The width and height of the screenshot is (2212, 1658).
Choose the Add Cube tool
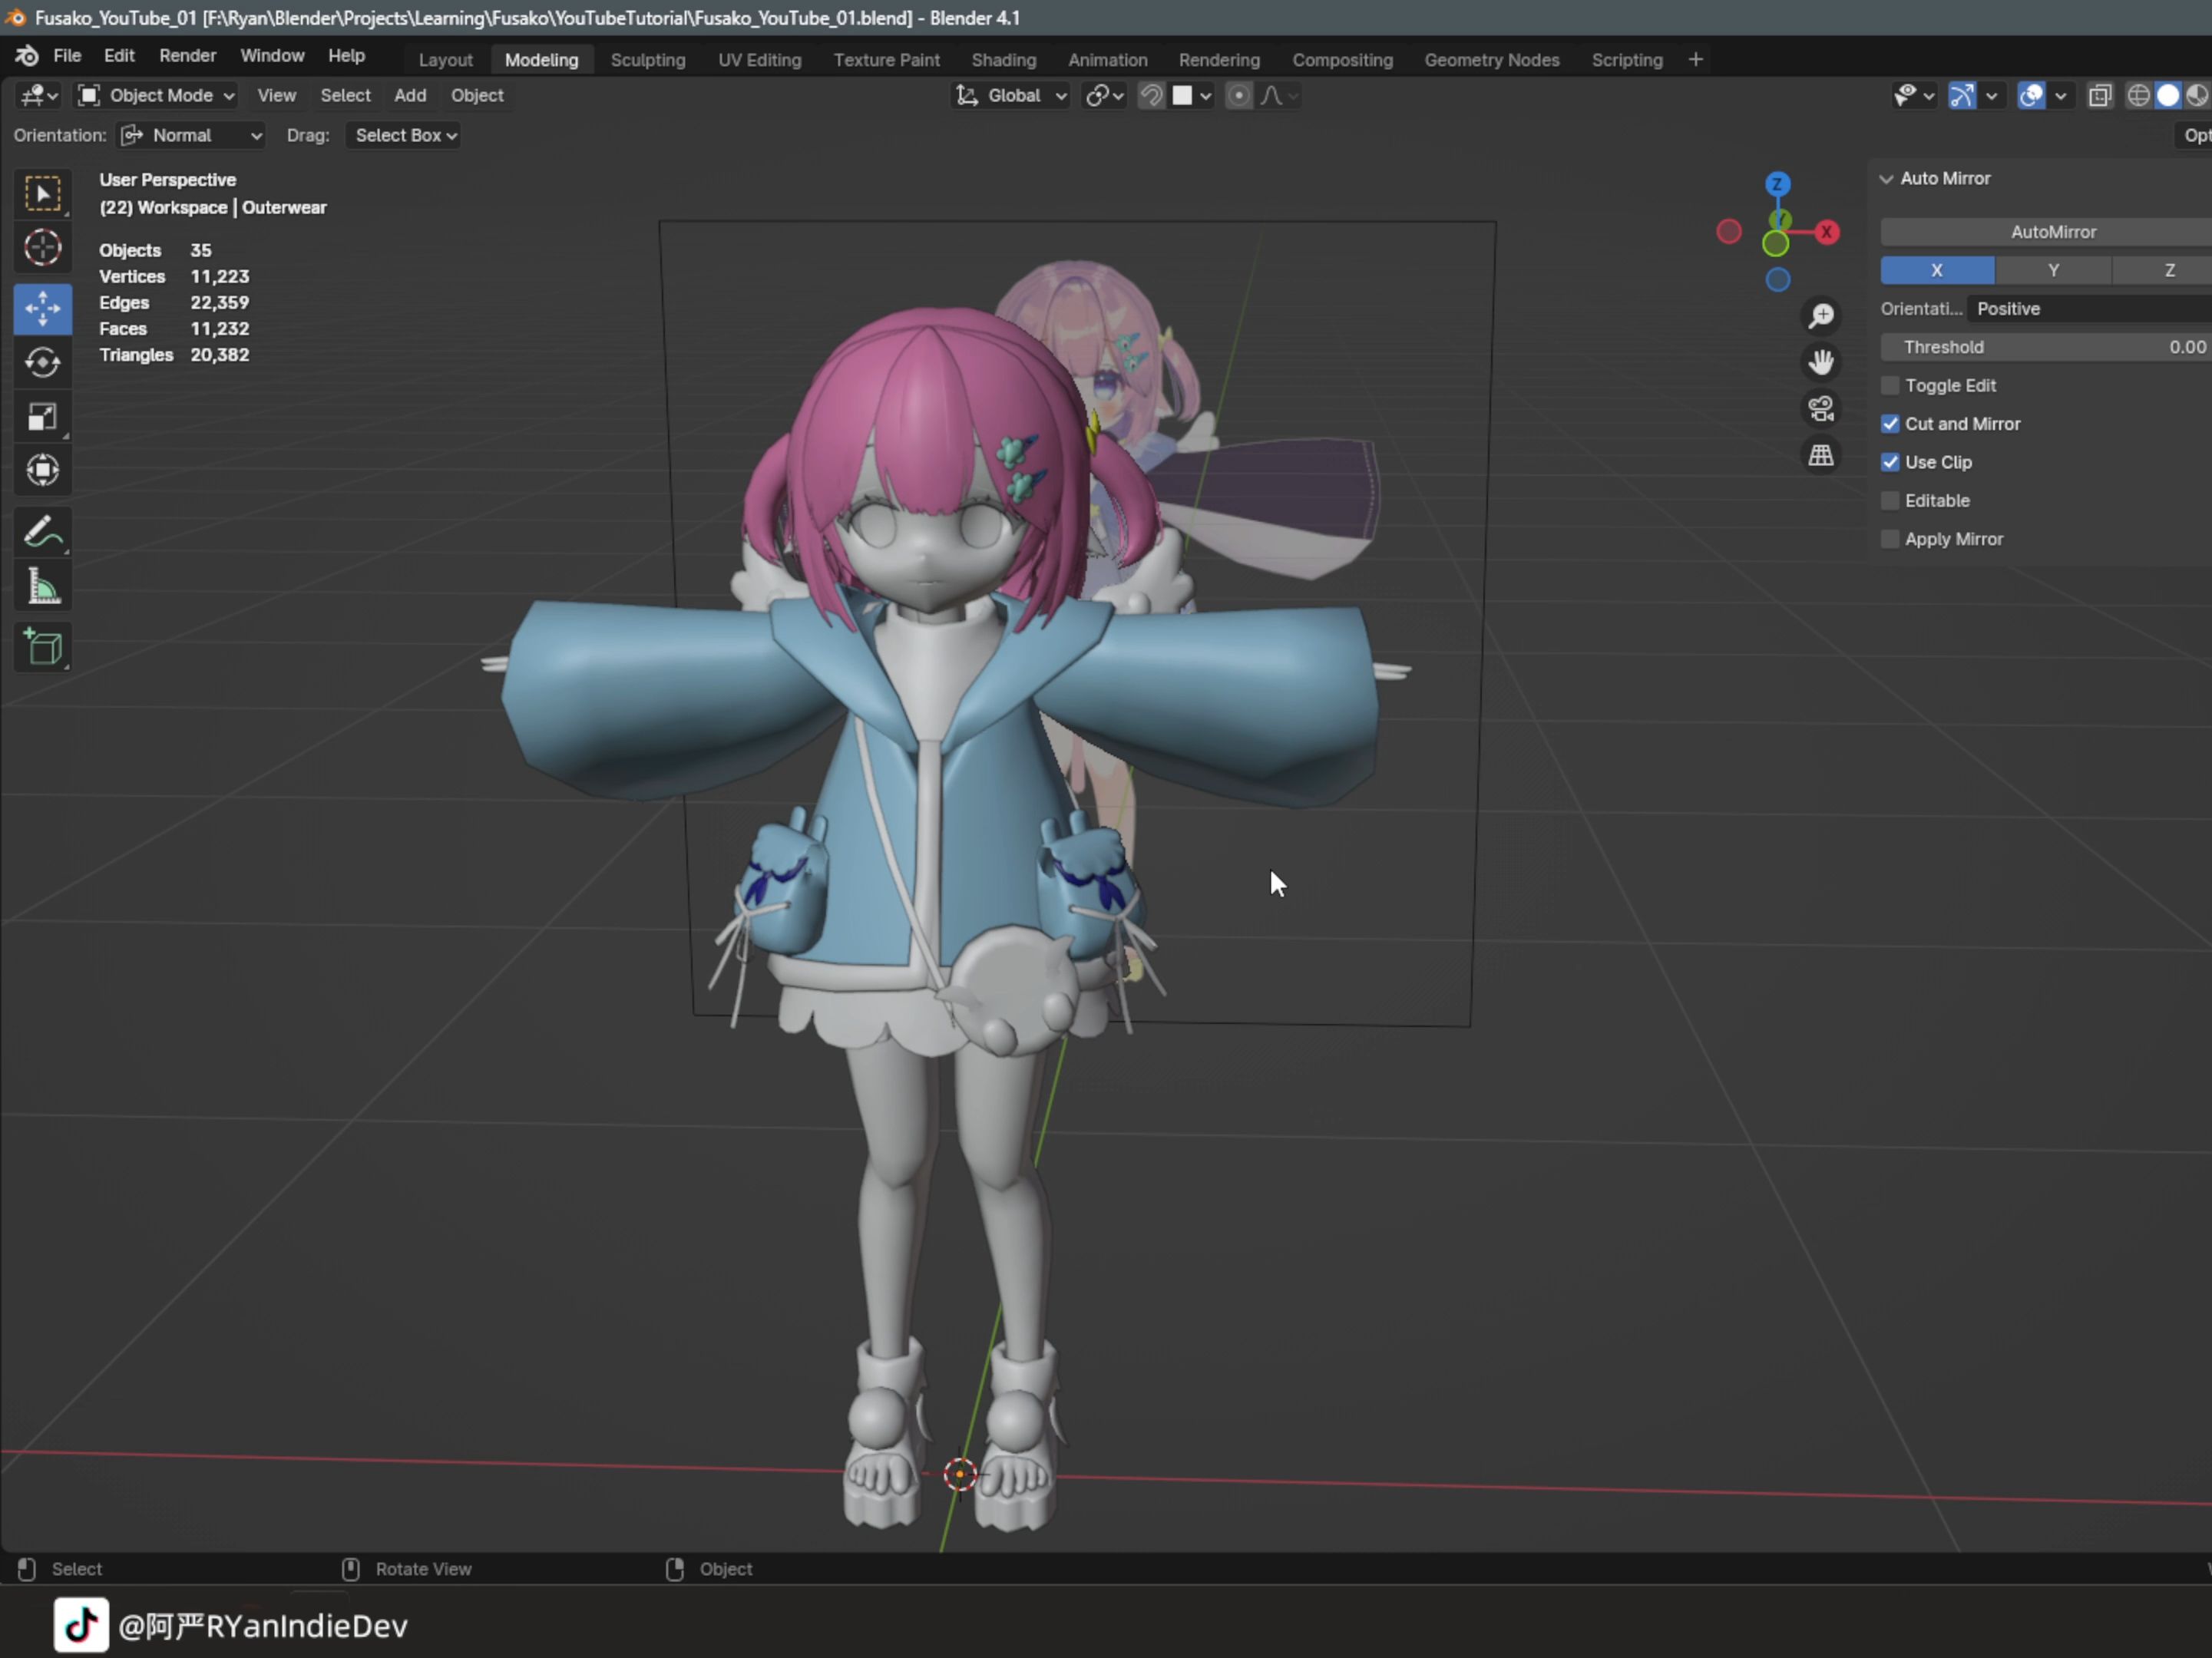point(42,648)
